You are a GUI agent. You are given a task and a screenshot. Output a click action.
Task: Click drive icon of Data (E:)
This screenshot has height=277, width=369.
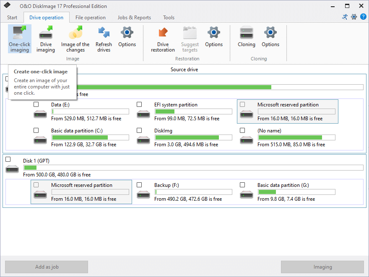click(x=40, y=114)
